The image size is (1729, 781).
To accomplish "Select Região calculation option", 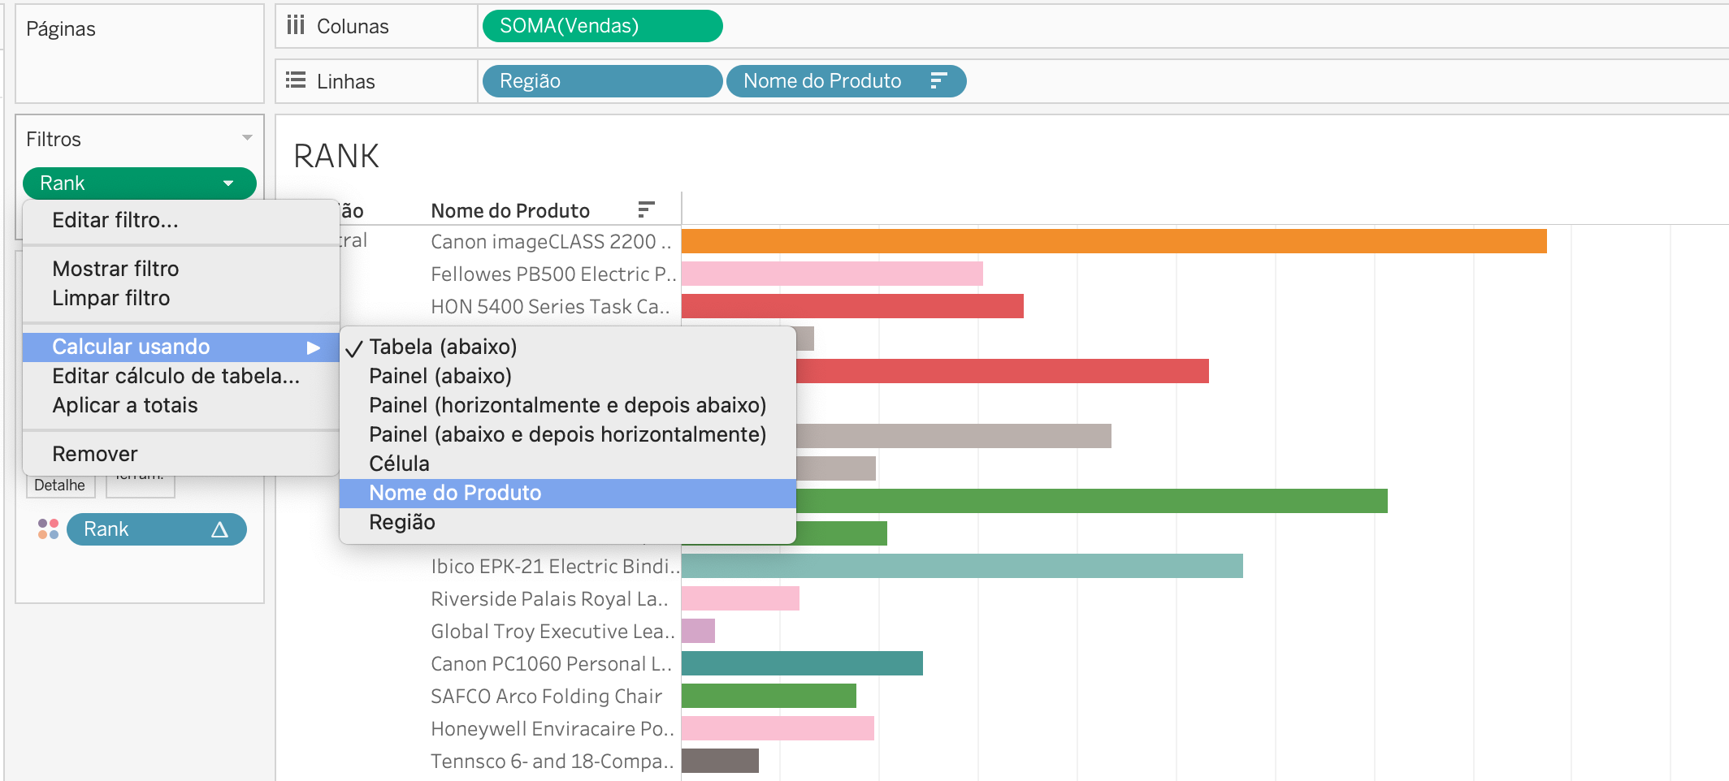I will [x=403, y=521].
